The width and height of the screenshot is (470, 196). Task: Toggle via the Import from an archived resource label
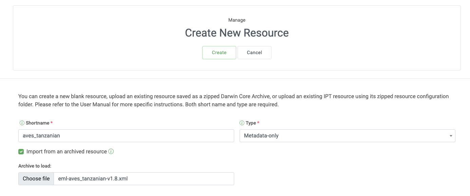tap(67, 152)
